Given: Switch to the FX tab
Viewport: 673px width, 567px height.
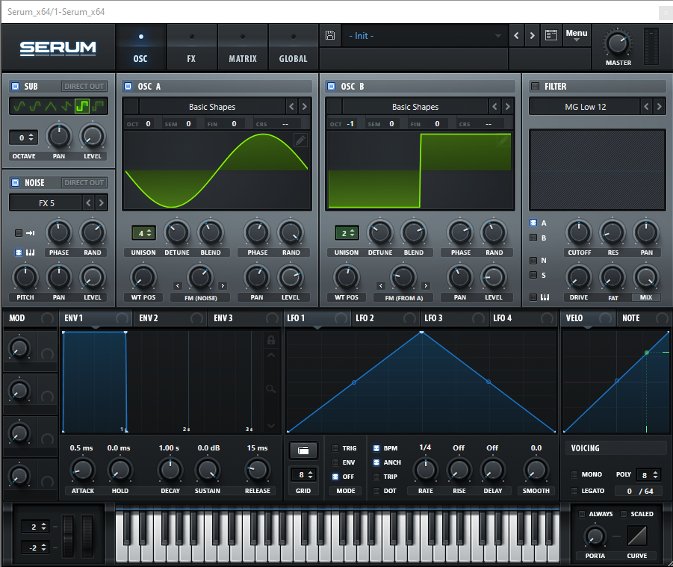Looking at the screenshot, I should 191,47.
